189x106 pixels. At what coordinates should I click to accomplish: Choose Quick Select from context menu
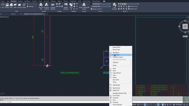tap(121, 95)
